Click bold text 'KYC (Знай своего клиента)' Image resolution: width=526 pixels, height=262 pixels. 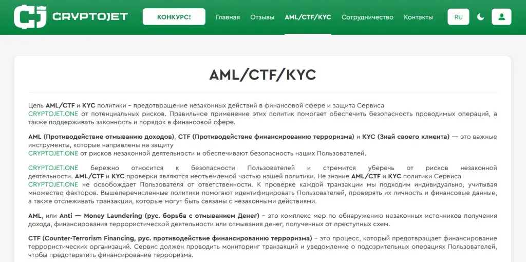coord(406,137)
